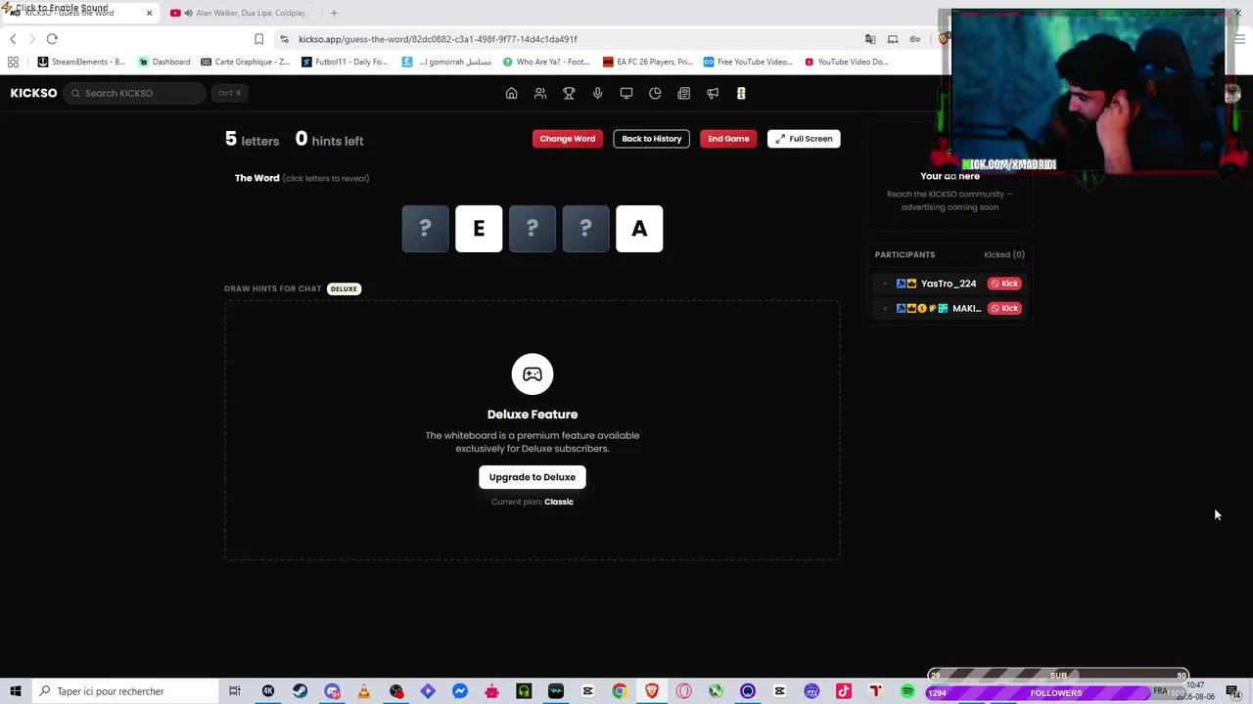Click the revealed A letter tile
Screen dimensions: 1253x704
click(639, 229)
